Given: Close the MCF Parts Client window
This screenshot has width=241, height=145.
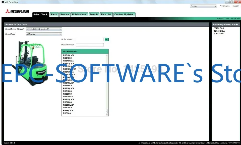Looking at the screenshot, I should (x=238, y=2).
